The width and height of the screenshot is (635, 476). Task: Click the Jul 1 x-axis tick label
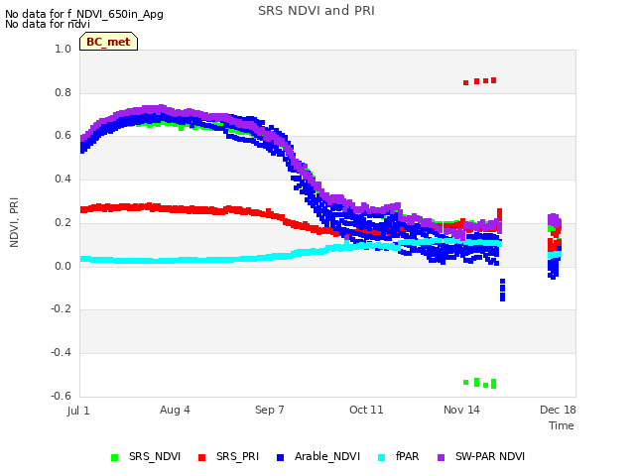(x=78, y=411)
